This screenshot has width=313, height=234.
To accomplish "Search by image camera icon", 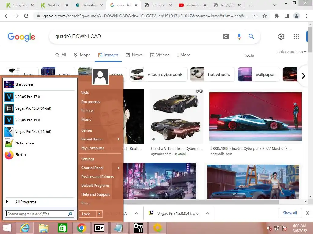I will click(226, 37).
